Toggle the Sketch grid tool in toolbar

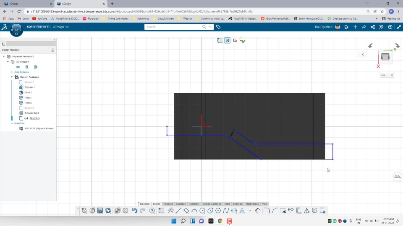161,211
